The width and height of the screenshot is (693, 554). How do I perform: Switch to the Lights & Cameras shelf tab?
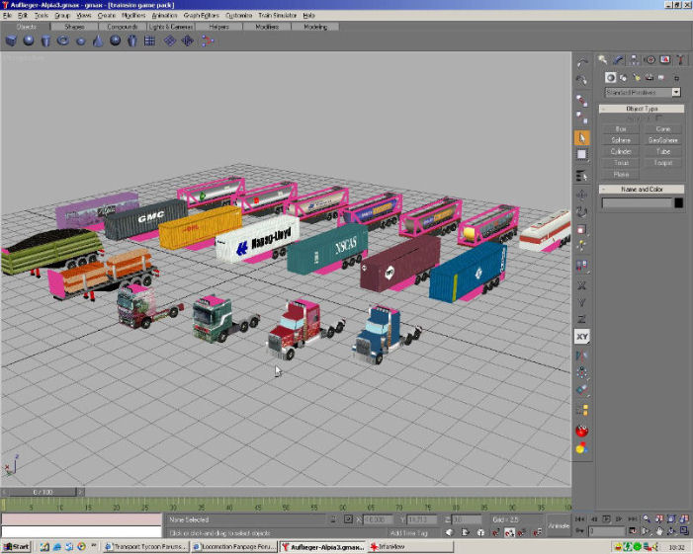pos(171,27)
